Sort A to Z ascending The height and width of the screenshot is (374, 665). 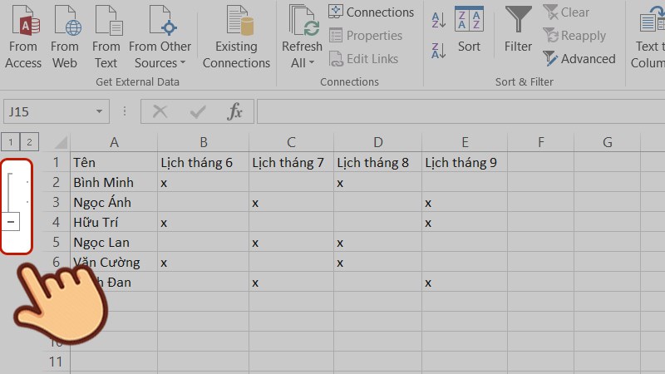[x=438, y=19]
